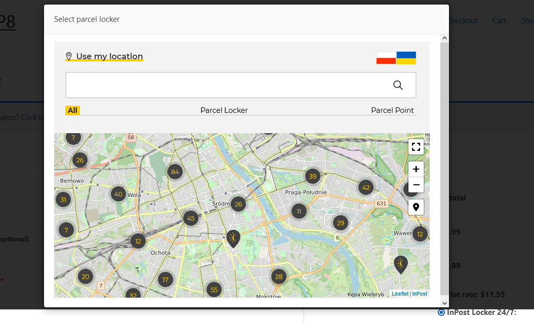Open map cluster marker 29

click(x=341, y=223)
